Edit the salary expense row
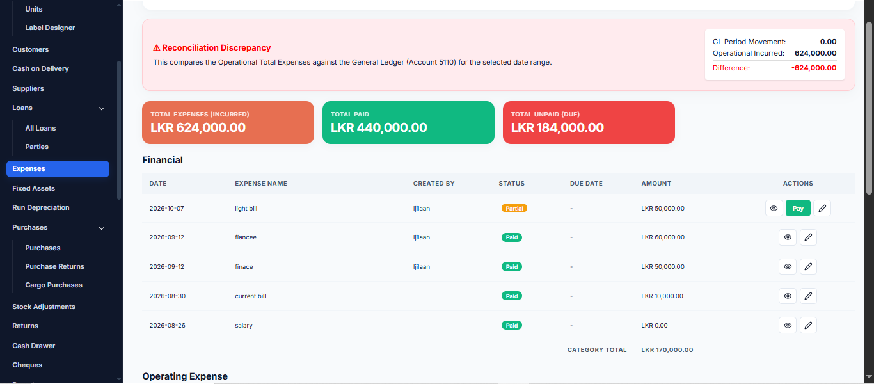Image resolution: width=874 pixels, height=384 pixels. (x=808, y=326)
